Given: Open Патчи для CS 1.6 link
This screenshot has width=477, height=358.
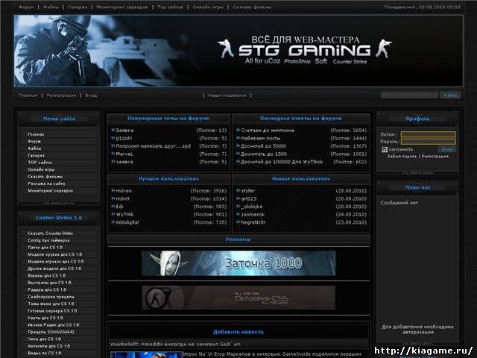Looking at the screenshot, I should pyautogui.click(x=45, y=248).
